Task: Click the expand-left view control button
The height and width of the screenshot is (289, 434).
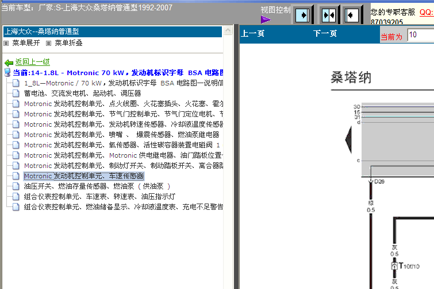Action: coord(352,15)
